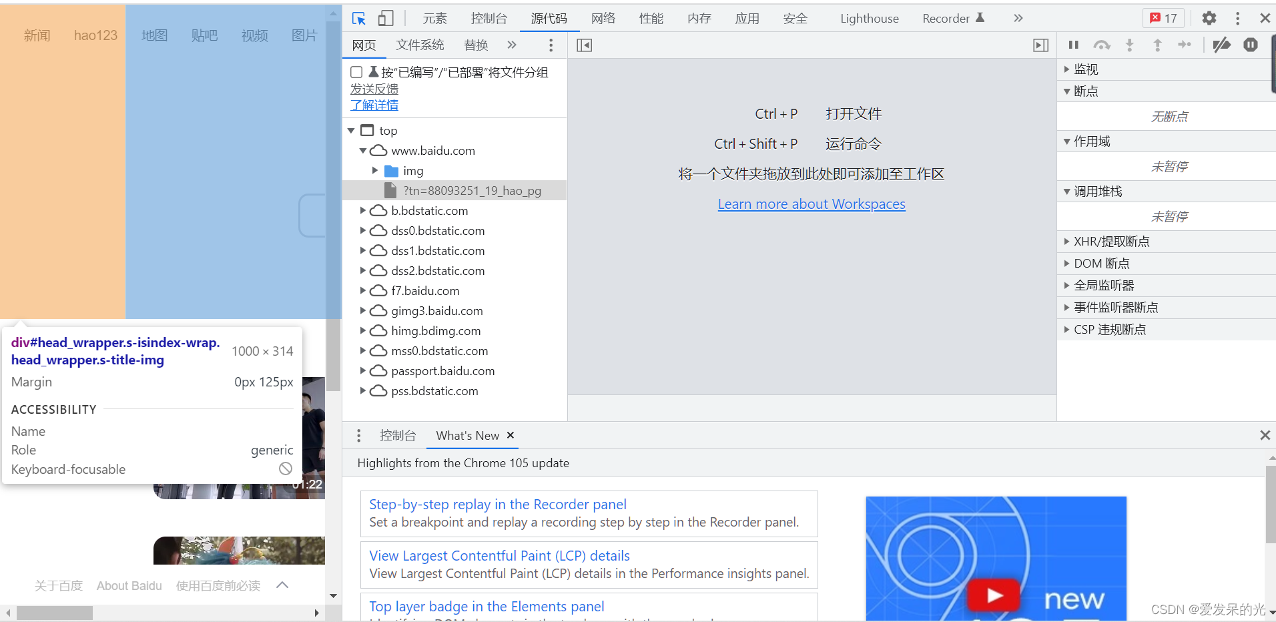Step into next function call

1130,45
